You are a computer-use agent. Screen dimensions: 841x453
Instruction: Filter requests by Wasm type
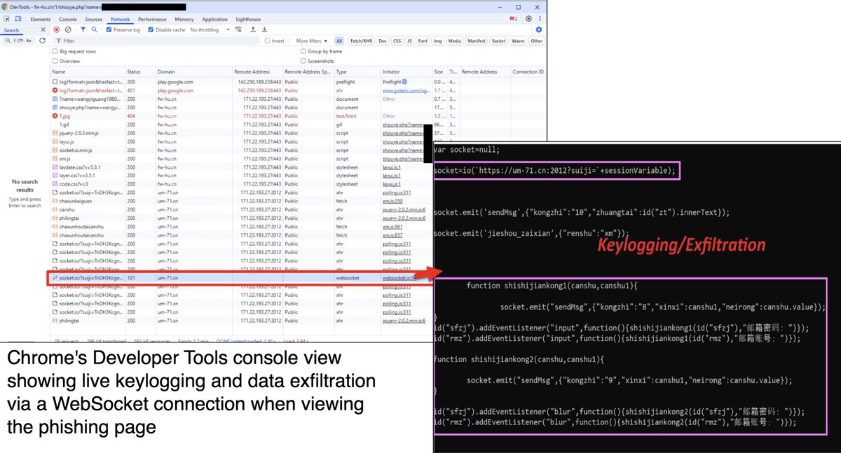(518, 41)
